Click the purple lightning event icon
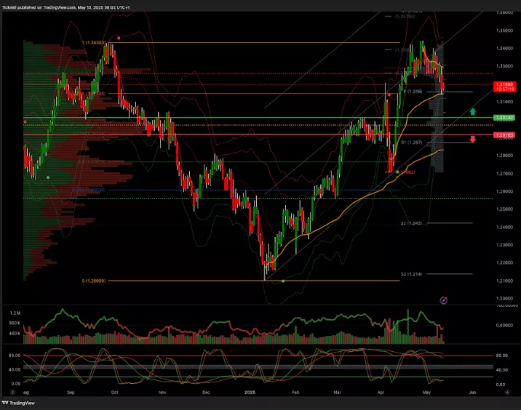521x410 pixels. click(444, 300)
